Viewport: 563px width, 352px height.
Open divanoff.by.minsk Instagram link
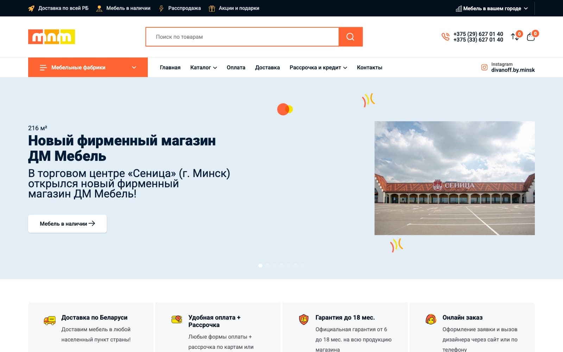[513, 70]
